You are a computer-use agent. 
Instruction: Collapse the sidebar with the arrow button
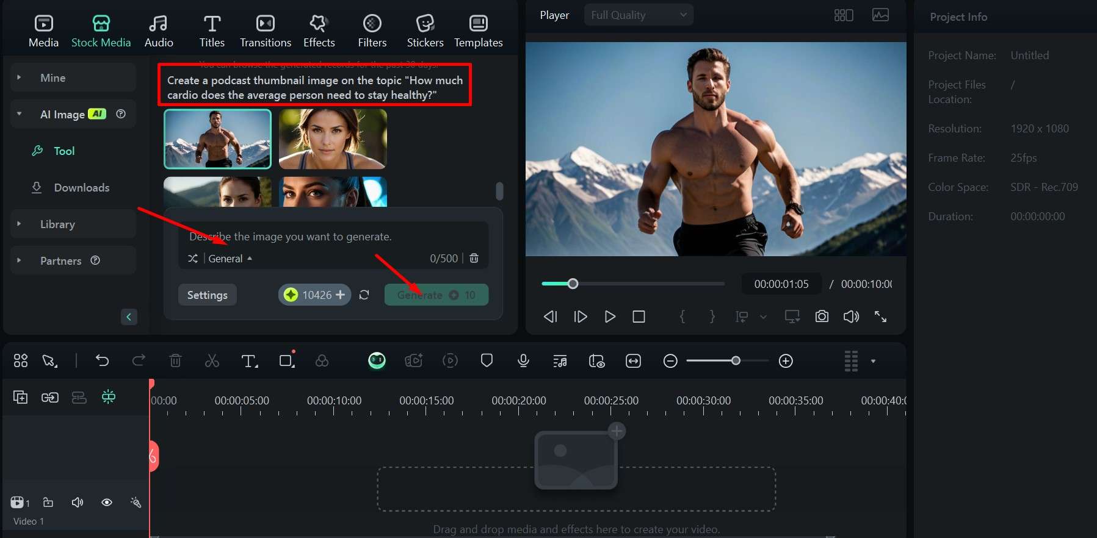[129, 317]
